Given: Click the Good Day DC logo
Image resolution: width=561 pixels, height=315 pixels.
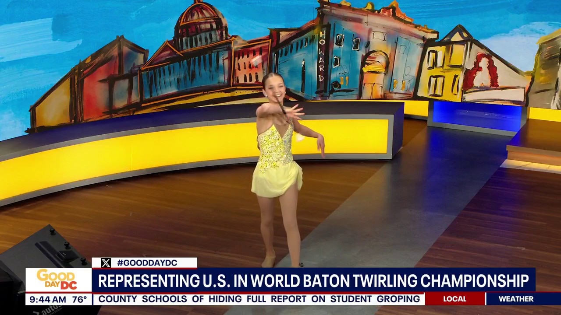Looking at the screenshot, I should tap(58, 280).
